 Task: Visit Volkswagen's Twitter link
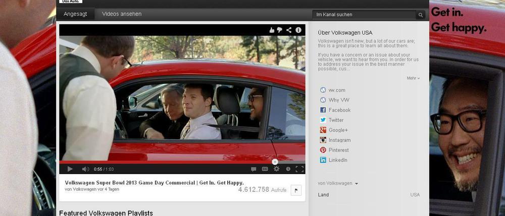pos(336,120)
